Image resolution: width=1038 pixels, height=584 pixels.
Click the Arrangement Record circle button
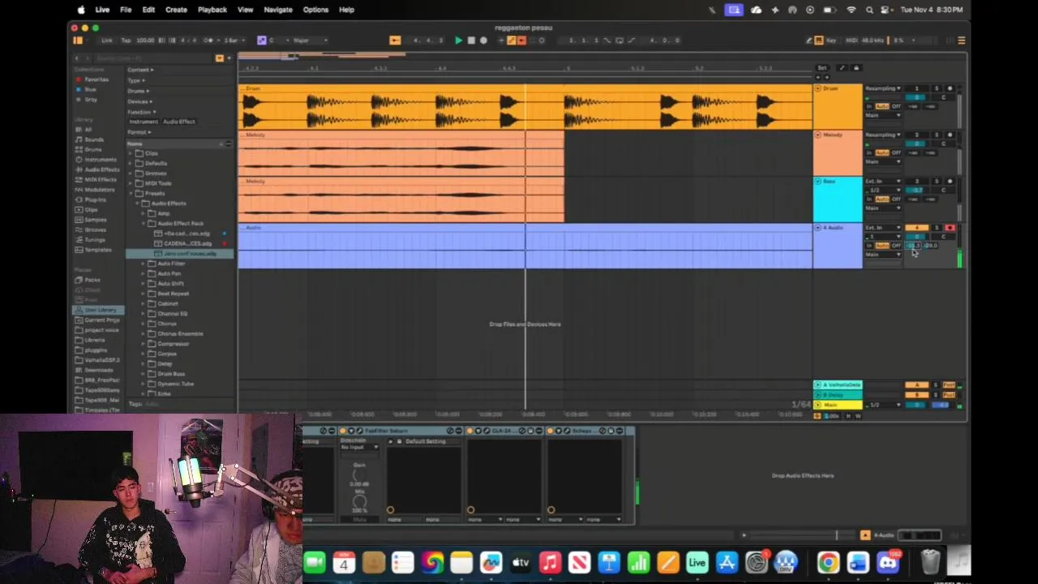pos(484,41)
